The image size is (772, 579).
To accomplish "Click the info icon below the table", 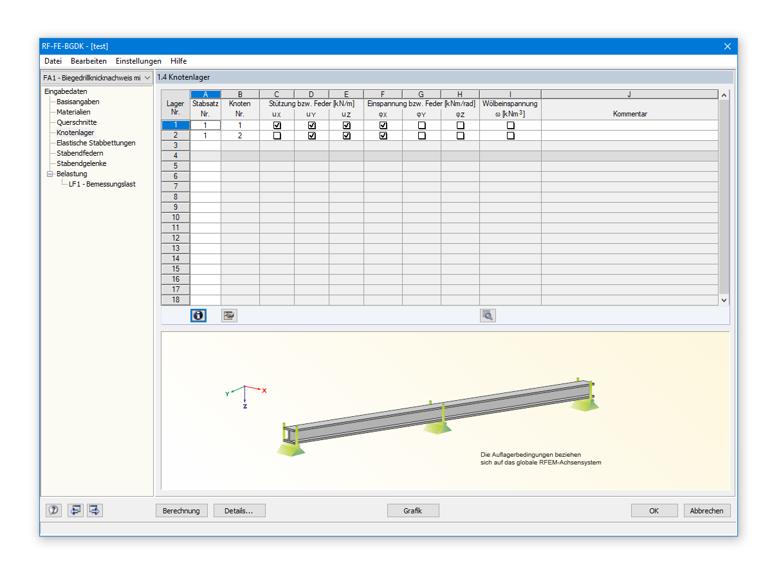I will (x=198, y=315).
